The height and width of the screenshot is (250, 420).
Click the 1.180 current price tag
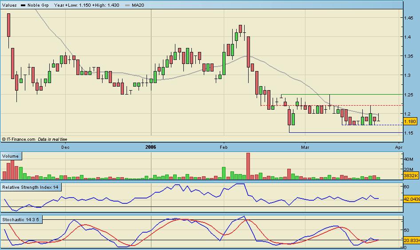click(410, 122)
